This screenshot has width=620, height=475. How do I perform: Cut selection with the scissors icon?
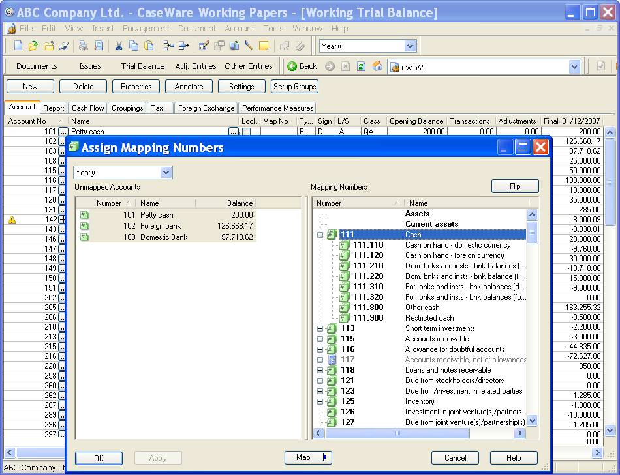click(119, 46)
